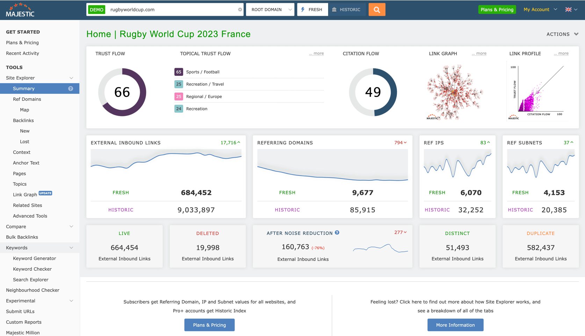This screenshot has height=336, width=585.
Task: Click the blue More Information button
Action: (455, 325)
